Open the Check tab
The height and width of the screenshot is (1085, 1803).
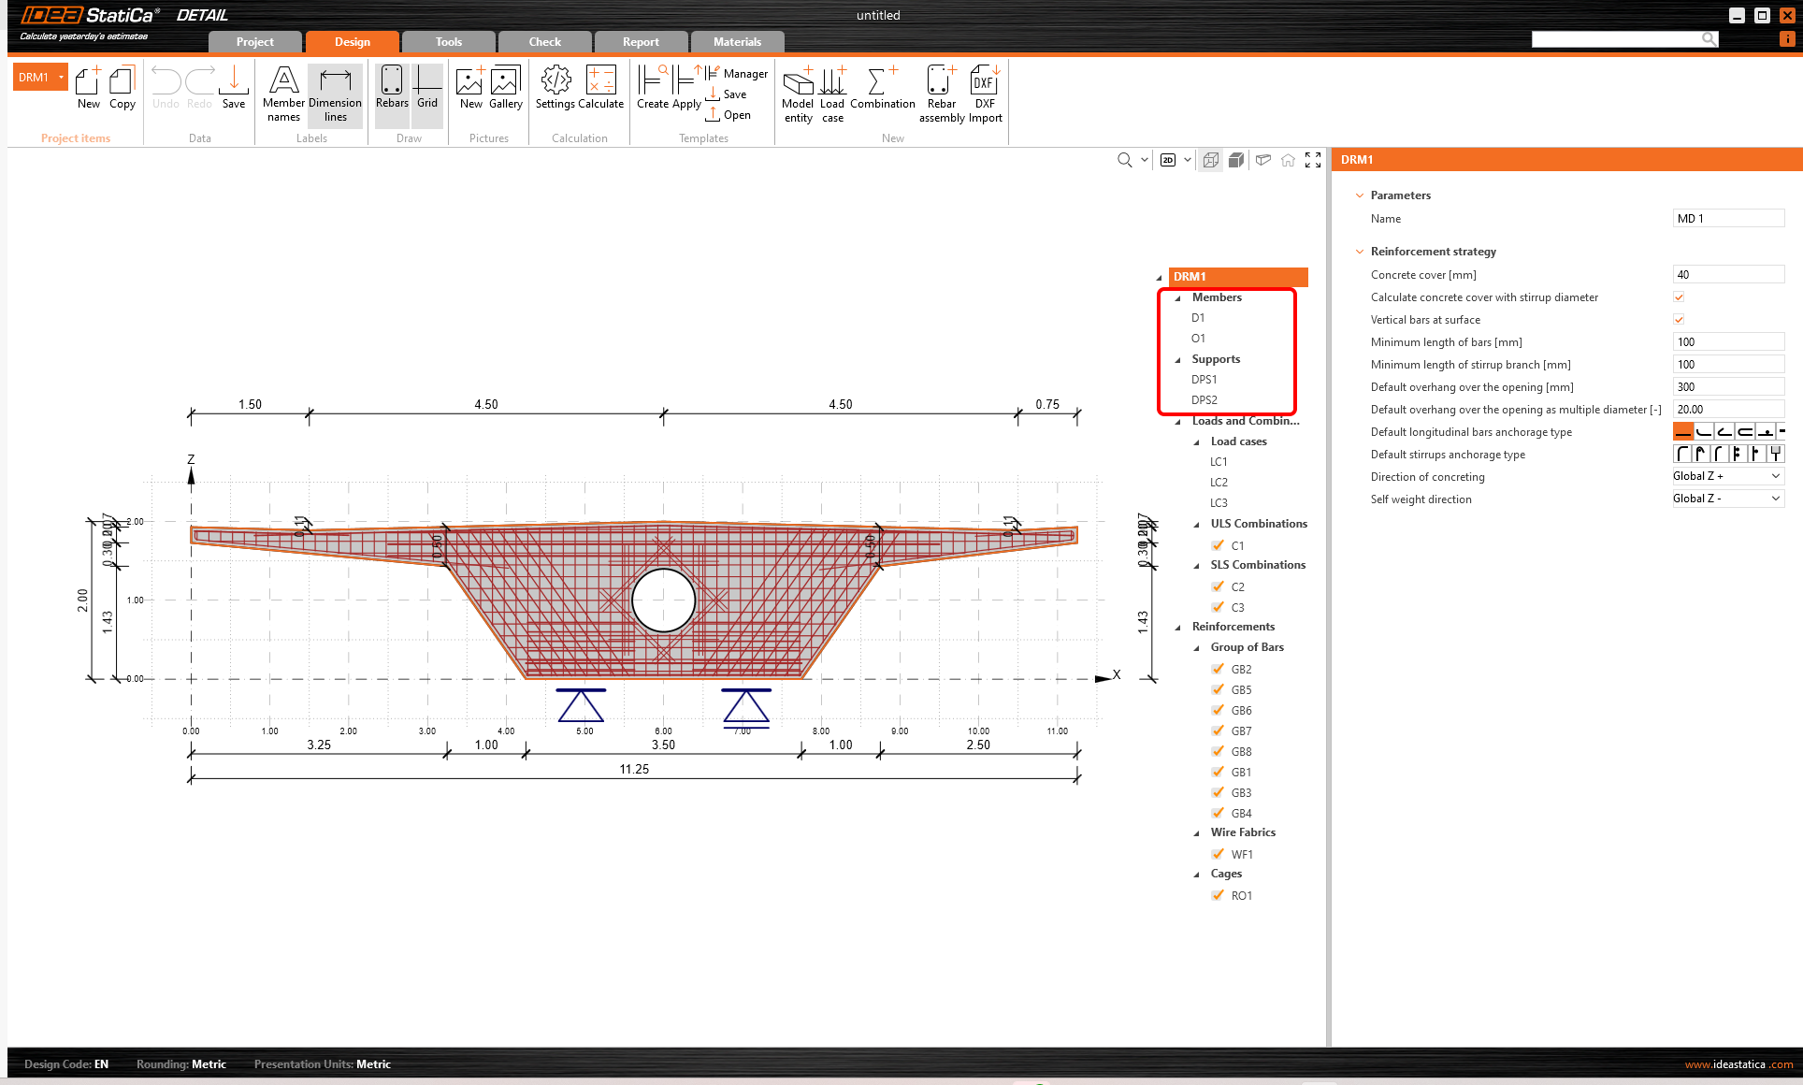(x=544, y=41)
